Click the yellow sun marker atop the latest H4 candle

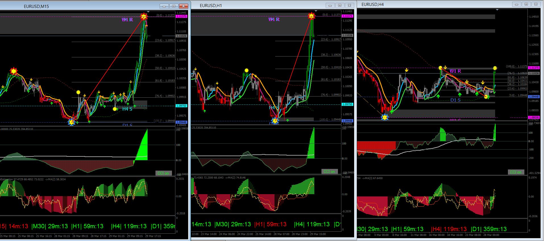pos(495,68)
